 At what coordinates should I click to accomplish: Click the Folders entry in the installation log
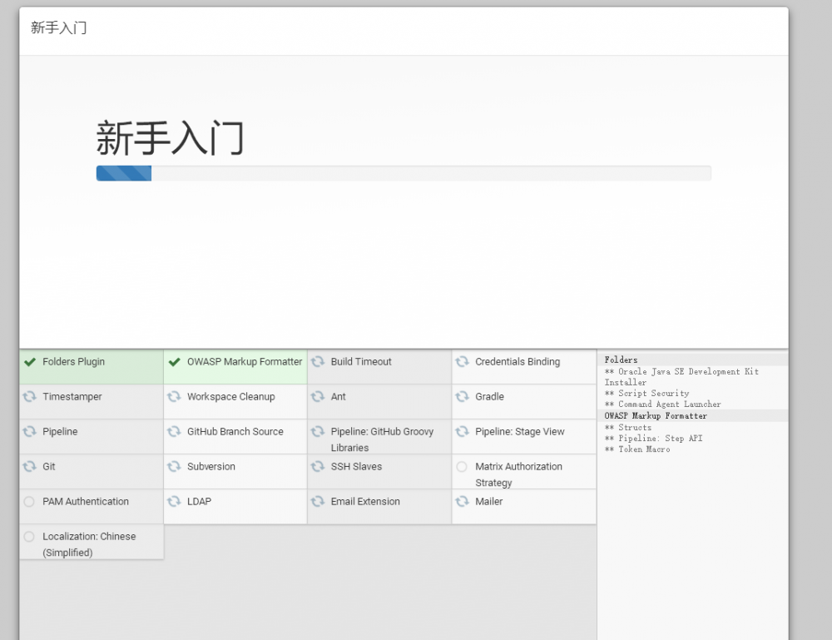[x=622, y=360]
